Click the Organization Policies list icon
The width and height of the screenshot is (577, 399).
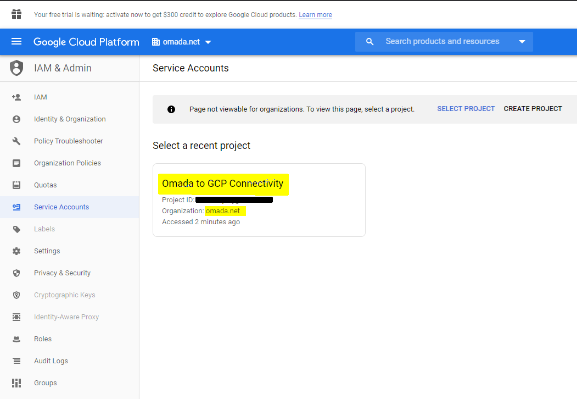pos(16,163)
